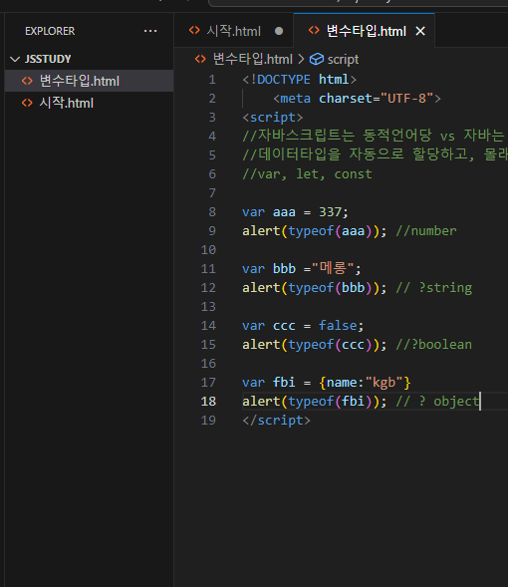Select the JSSTUDY folder header

[x=89, y=59]
